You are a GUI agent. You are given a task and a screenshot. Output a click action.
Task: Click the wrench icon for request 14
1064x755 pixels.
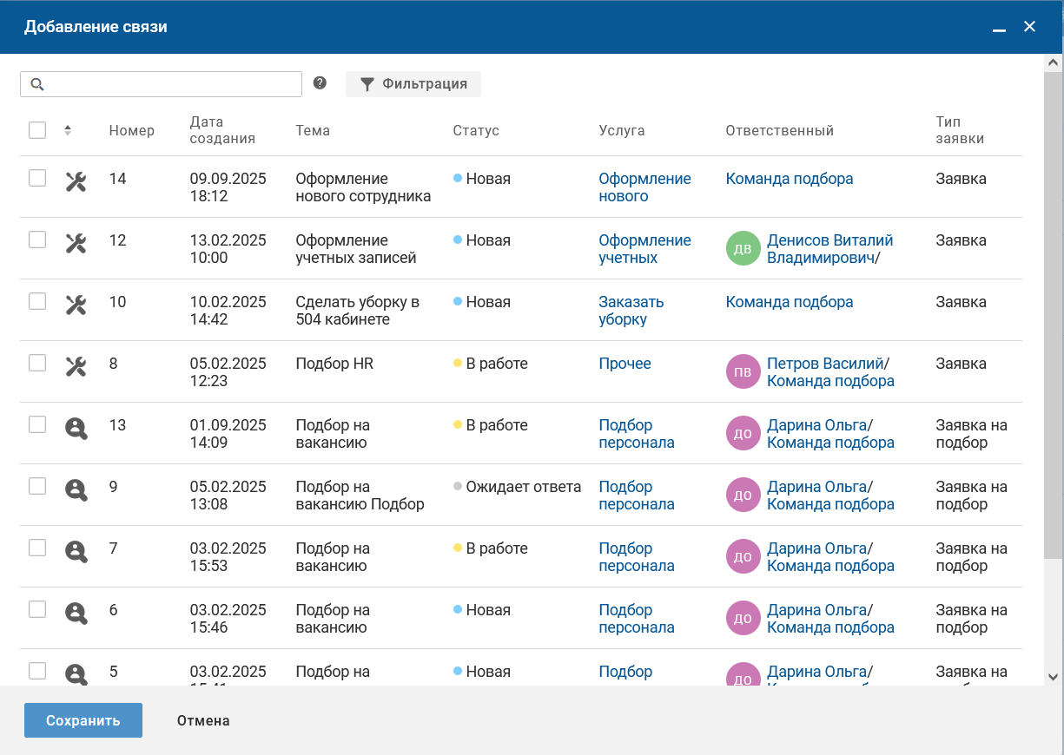(x=76, y=181)
